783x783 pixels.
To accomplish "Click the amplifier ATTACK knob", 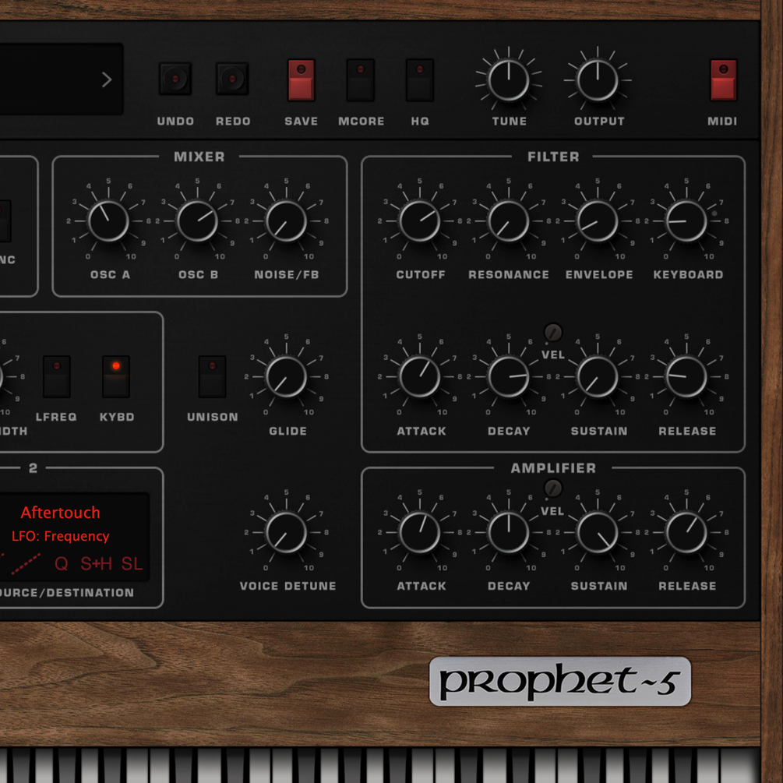I will (x=420, y=533).
